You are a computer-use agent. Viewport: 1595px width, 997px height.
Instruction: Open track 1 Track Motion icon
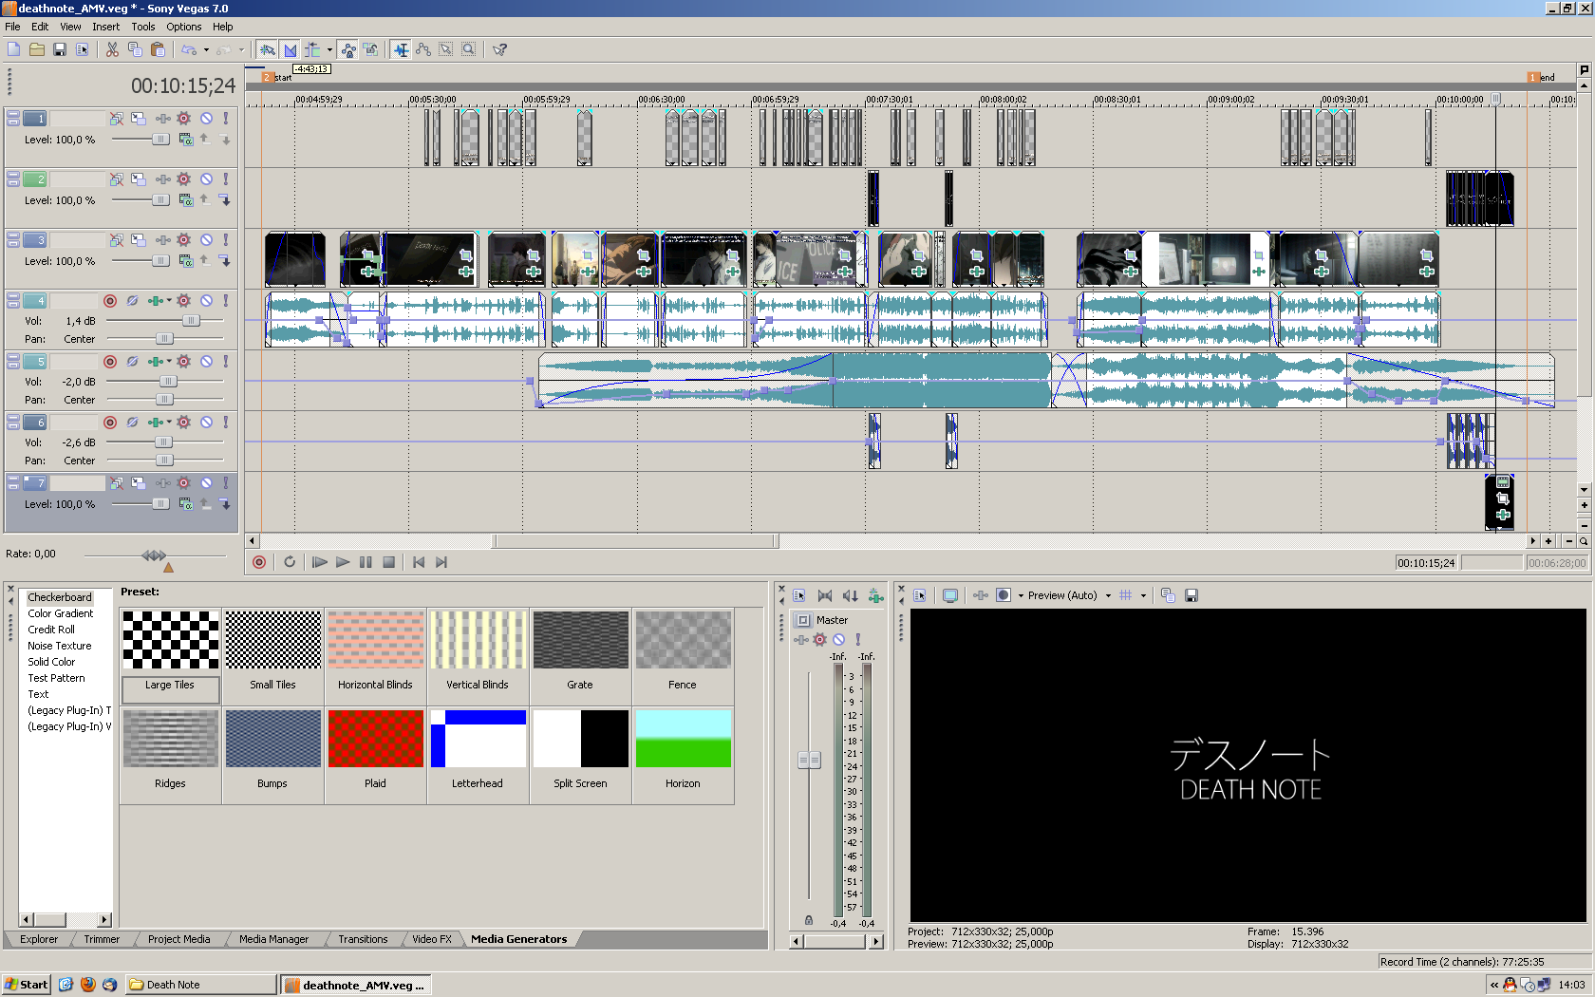139,119
